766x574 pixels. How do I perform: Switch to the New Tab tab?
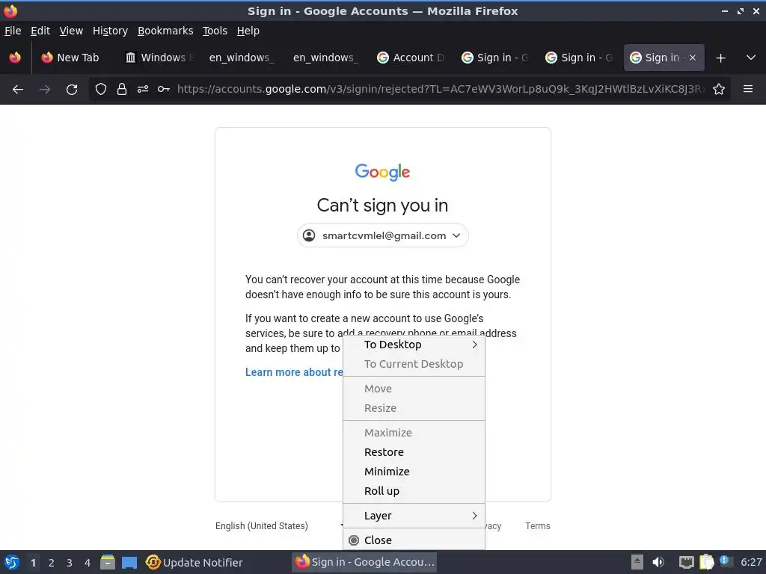(70, 58)
